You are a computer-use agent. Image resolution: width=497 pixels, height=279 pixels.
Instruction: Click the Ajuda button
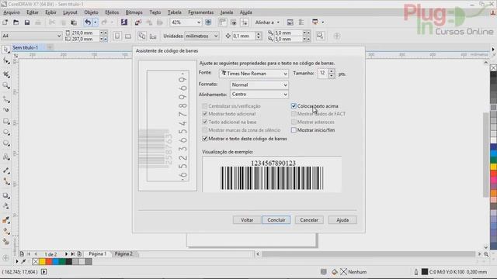[342, 220]
